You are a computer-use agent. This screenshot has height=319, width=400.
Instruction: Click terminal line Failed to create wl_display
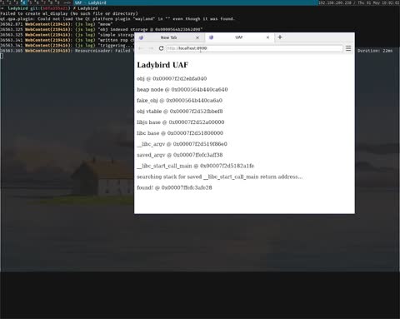[69, 13]
